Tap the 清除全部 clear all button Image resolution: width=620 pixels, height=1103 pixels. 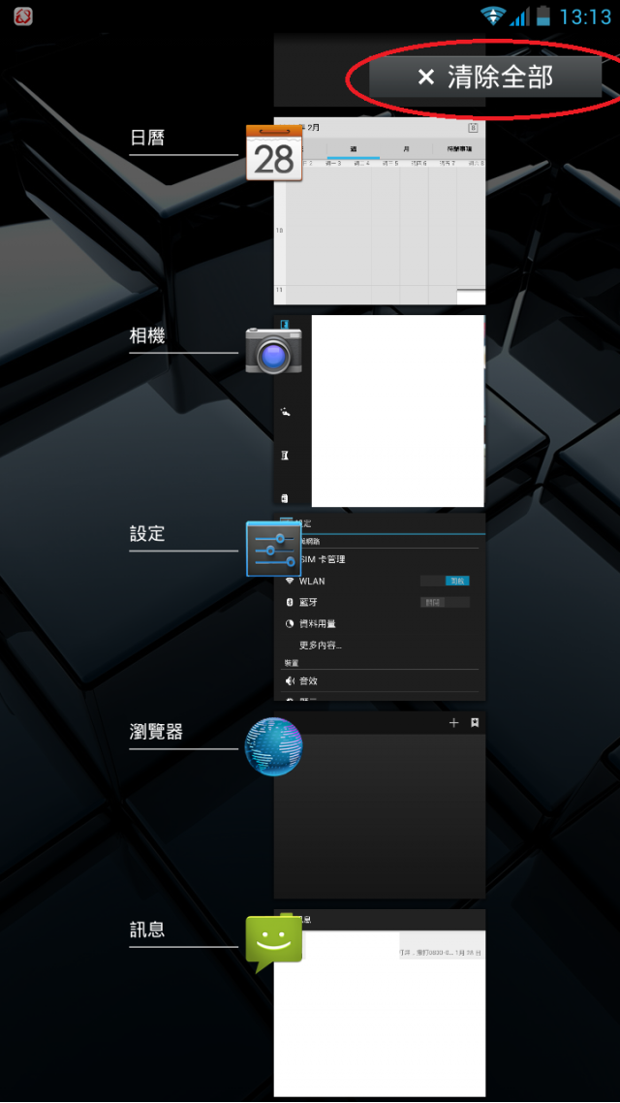(485, 77)
